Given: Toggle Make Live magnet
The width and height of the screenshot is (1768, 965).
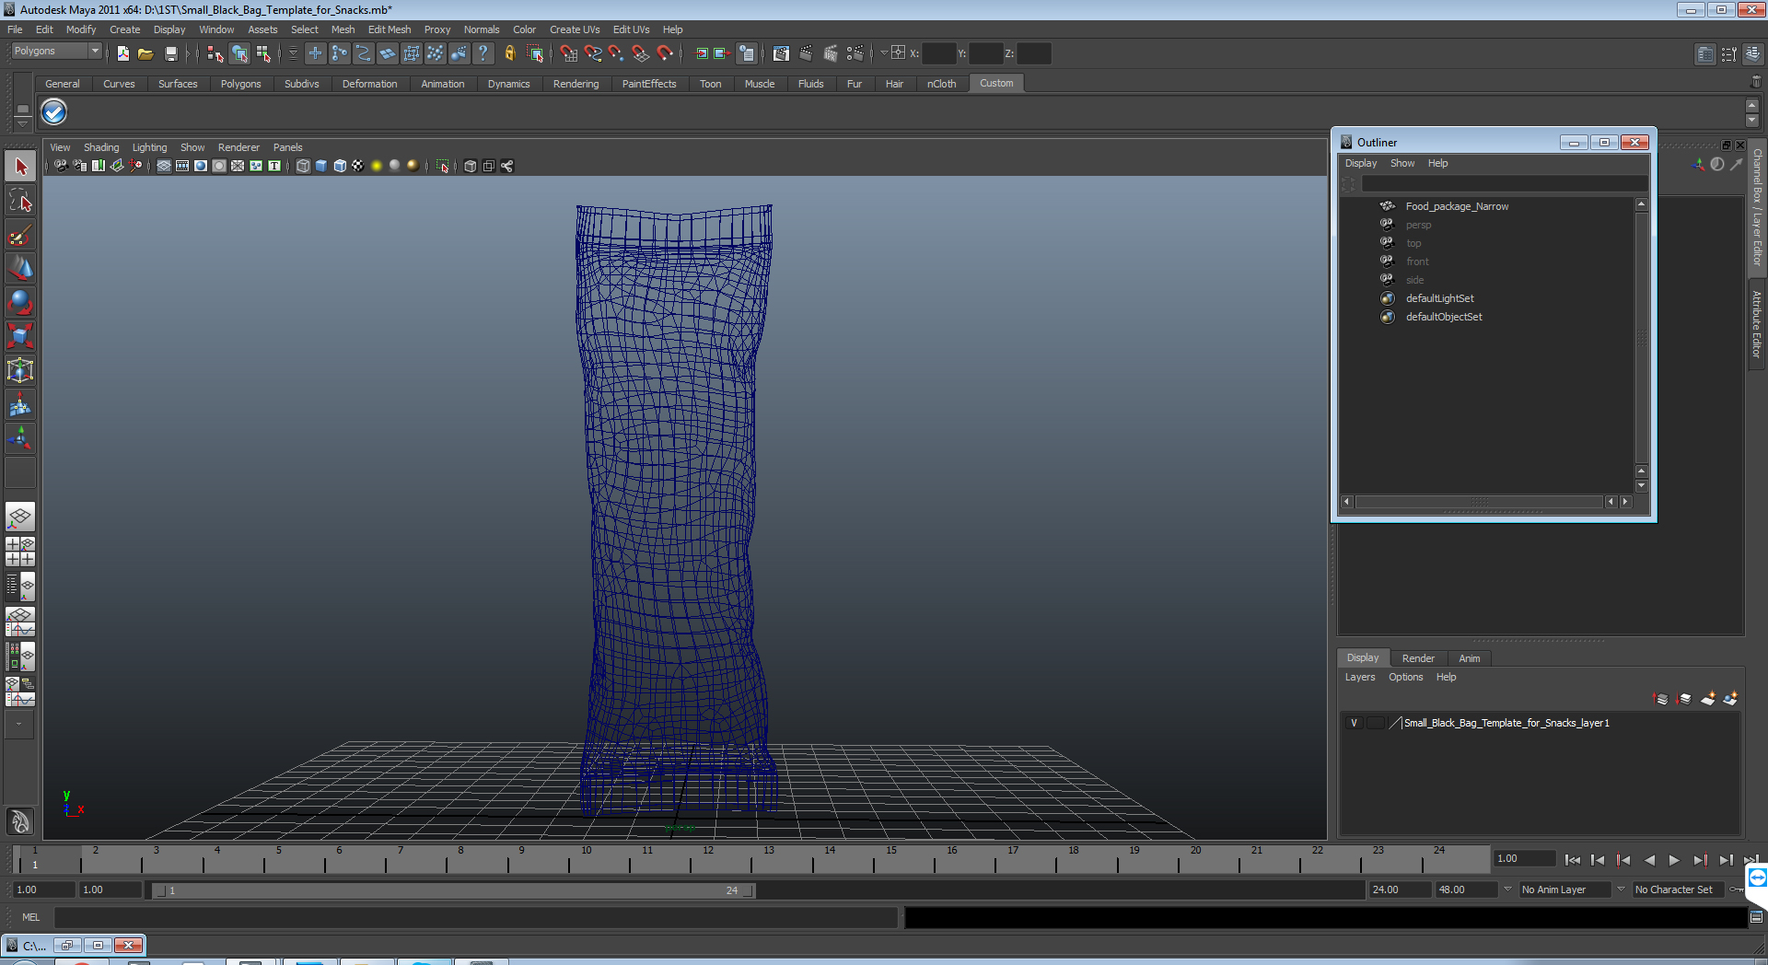Looking at the screenshot, I should (x=665, y=54).
